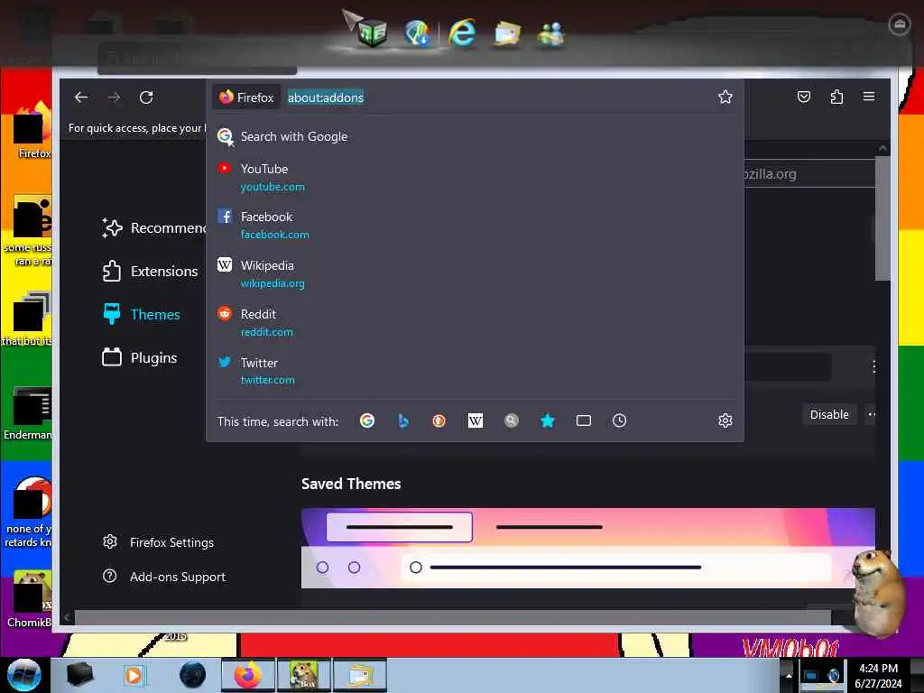Viewport: 924px width, 693px height.
Task: Search bookmarks using the blue star icon
Action: tap(548, 420)
